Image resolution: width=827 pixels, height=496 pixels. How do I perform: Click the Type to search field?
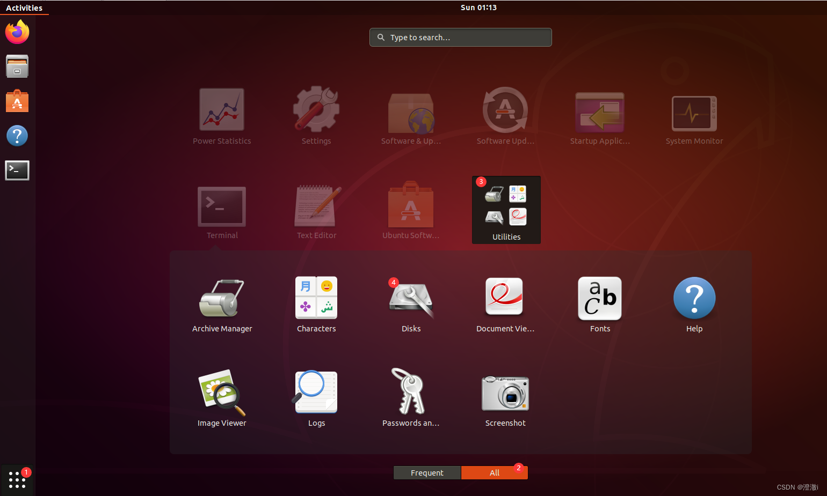pyautogui.click(x=461, y=38)
